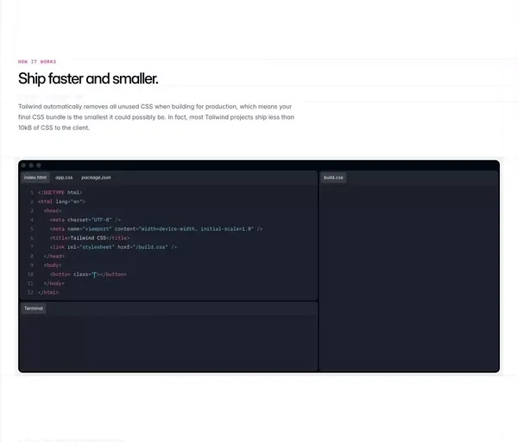Select the middle dot in the window title bar
Screen dimensions: 518x442
tap(31, 165)
